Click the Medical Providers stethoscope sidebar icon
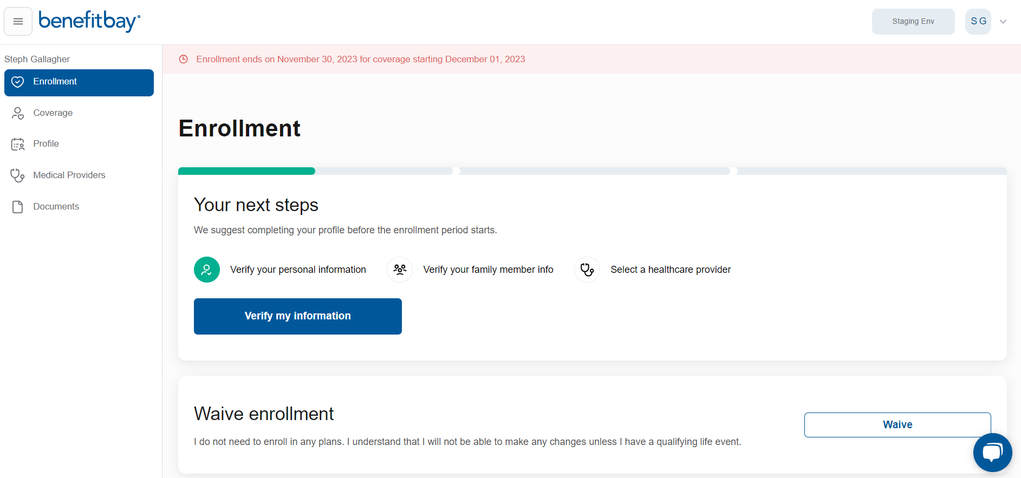 pyautogui.click(x=18, y=175)
